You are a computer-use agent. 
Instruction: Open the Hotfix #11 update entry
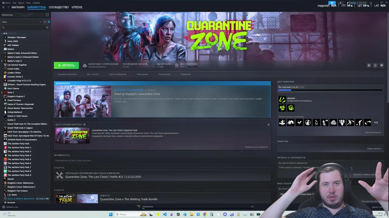162,175
